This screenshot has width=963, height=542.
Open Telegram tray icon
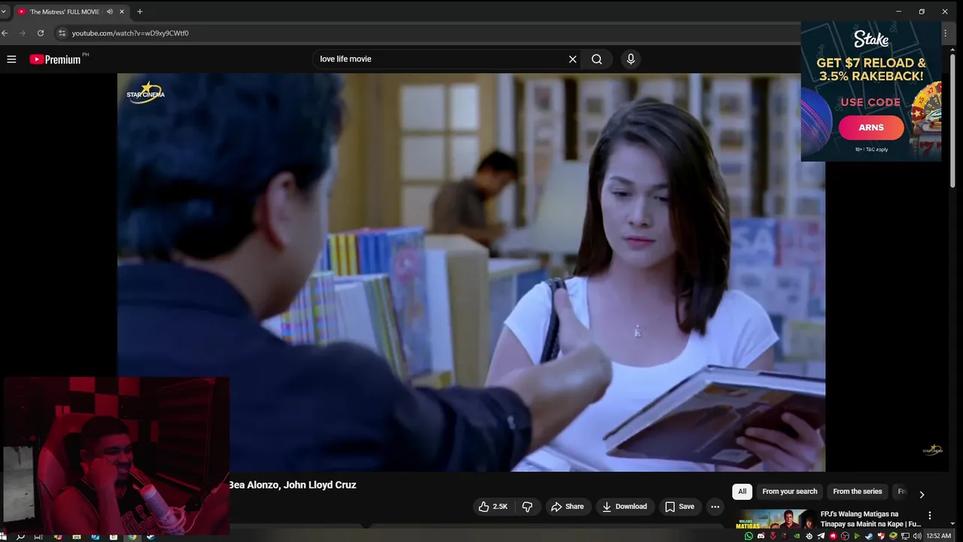(821, 536)
